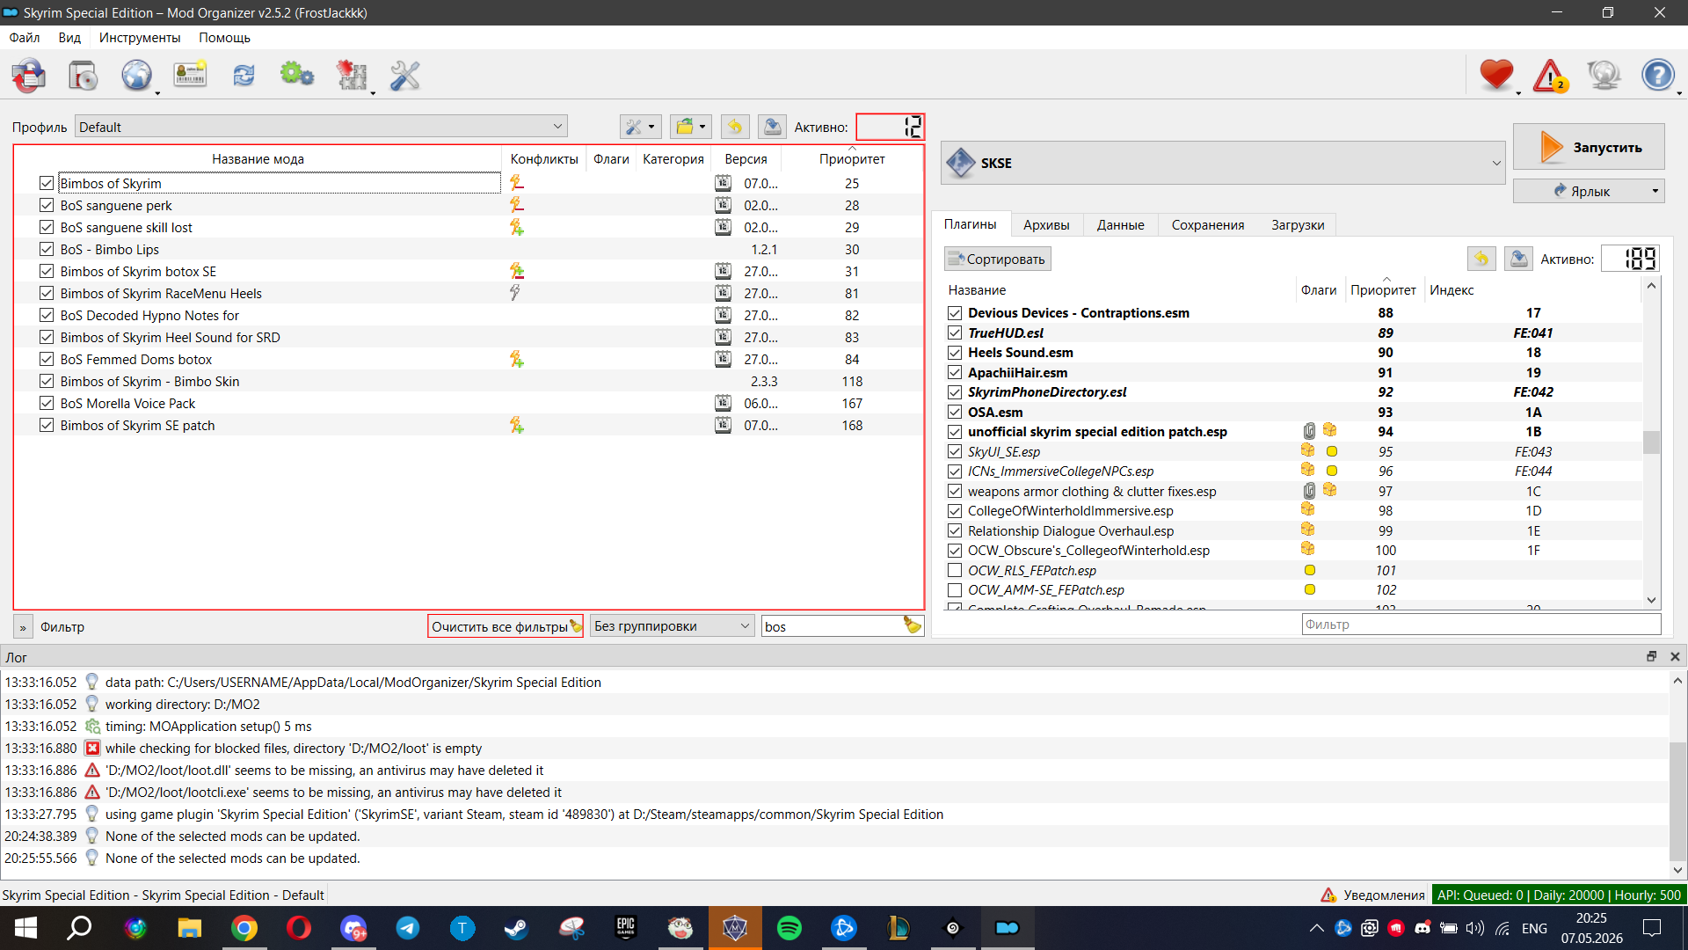This screenshot has height=950, width=1688.
Task: Enable OCW_AMM-SE_FEPatch.esp plugin
Action: (955, 589)
